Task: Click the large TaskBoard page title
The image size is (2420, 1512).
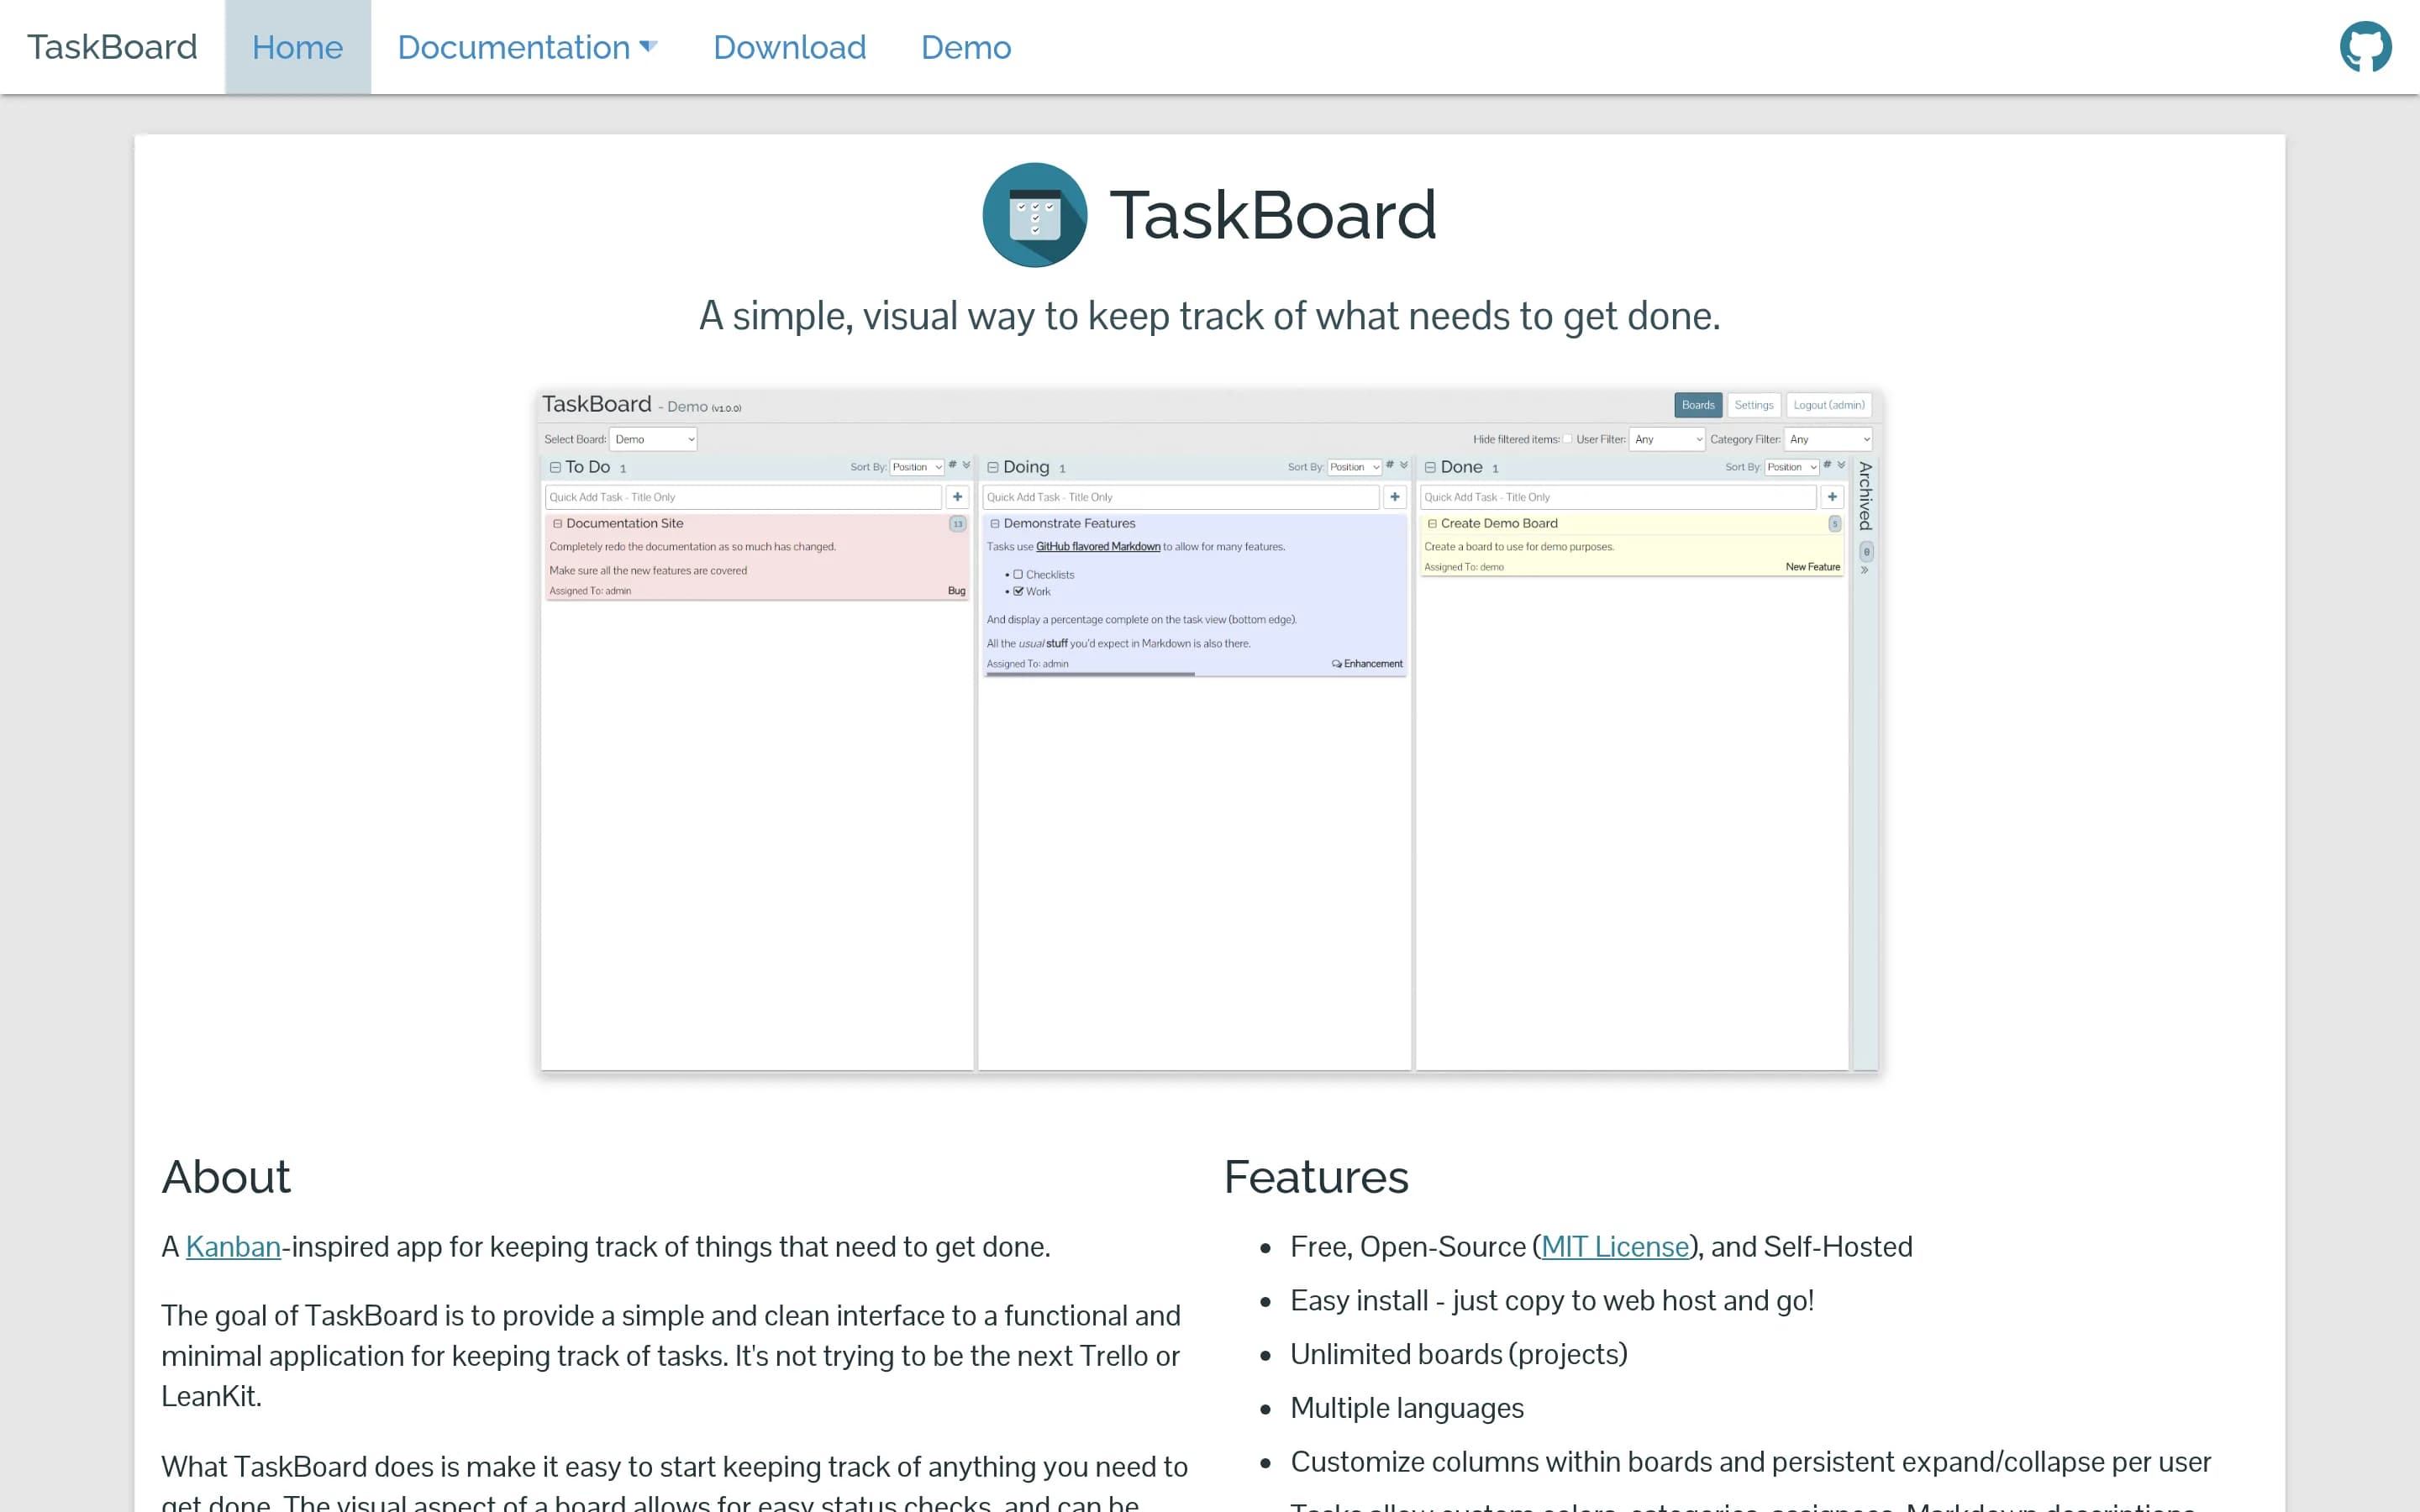Action: (1273, 215)
